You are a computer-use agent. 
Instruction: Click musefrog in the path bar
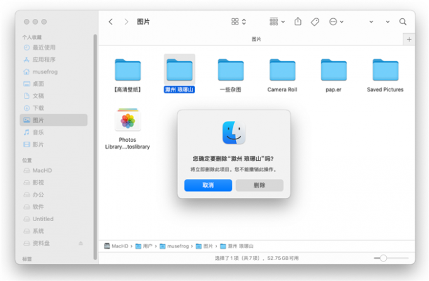point(174,246)
